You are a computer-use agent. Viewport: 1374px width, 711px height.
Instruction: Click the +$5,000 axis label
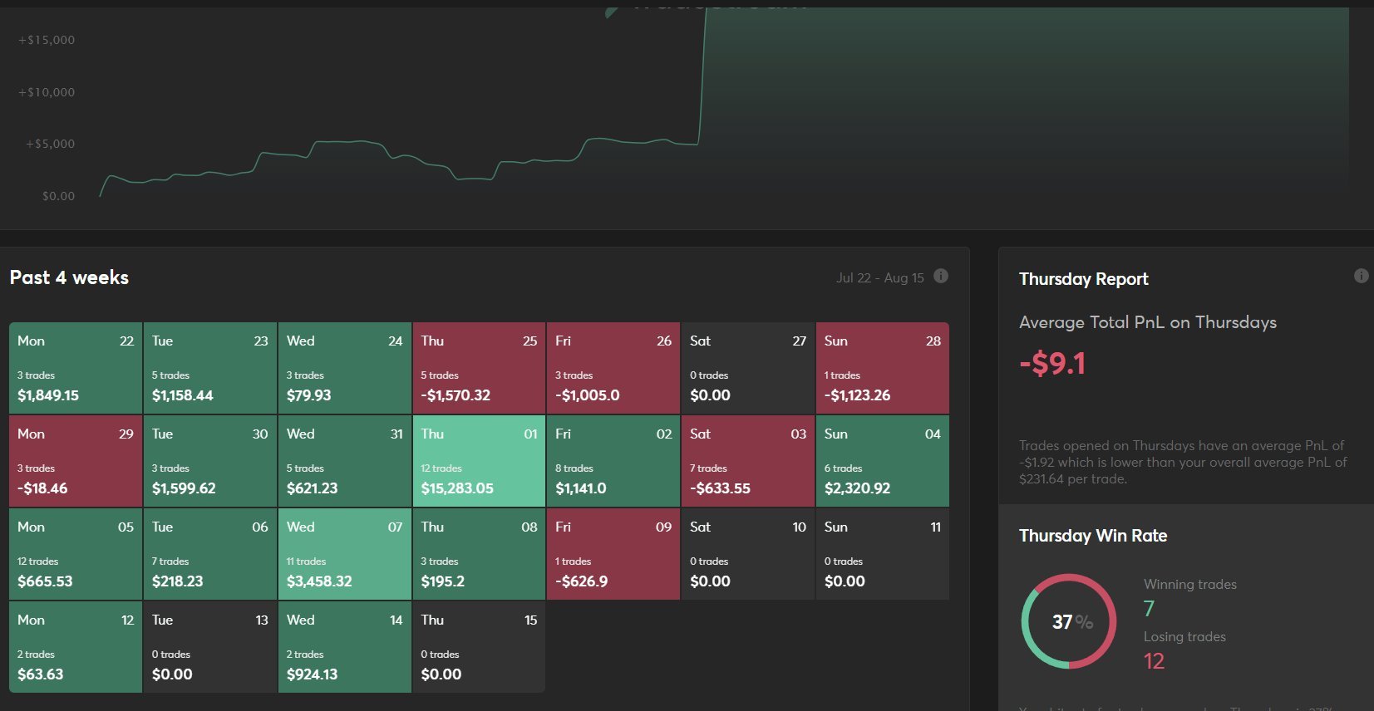[x=50, y=144]
